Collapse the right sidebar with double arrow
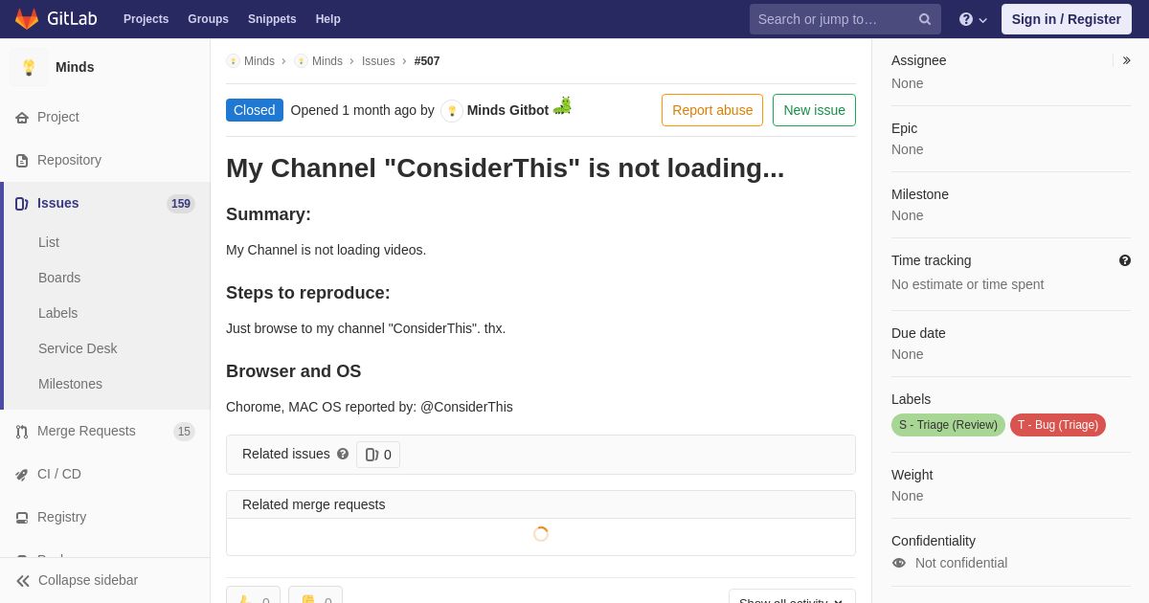This screenshot has height=603, width=1149. pos(1126,60)
